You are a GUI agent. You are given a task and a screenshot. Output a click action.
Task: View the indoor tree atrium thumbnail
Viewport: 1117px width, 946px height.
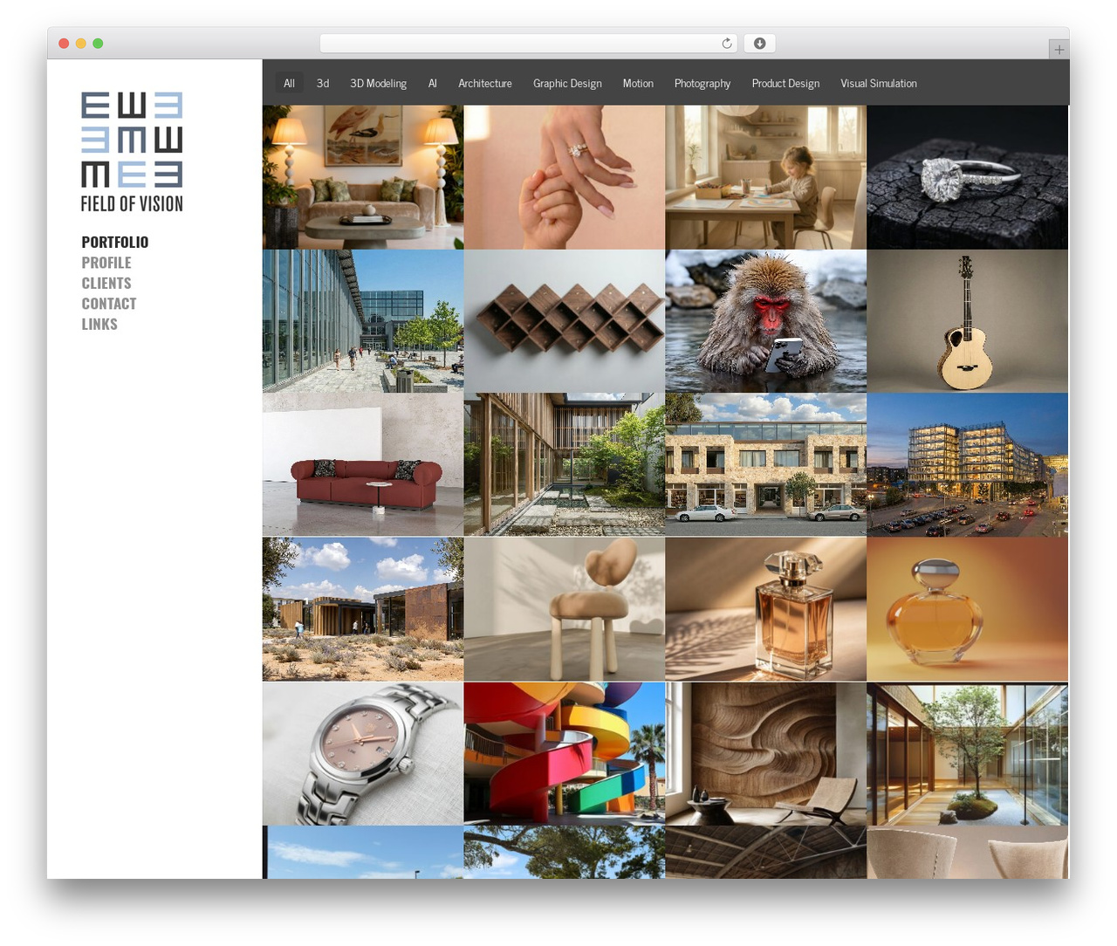(x=968, y=754)
